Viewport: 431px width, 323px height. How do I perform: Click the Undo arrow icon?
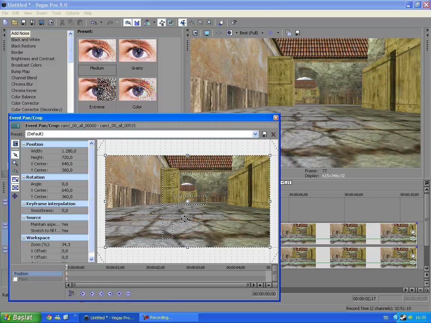click(x=94, y=22)
